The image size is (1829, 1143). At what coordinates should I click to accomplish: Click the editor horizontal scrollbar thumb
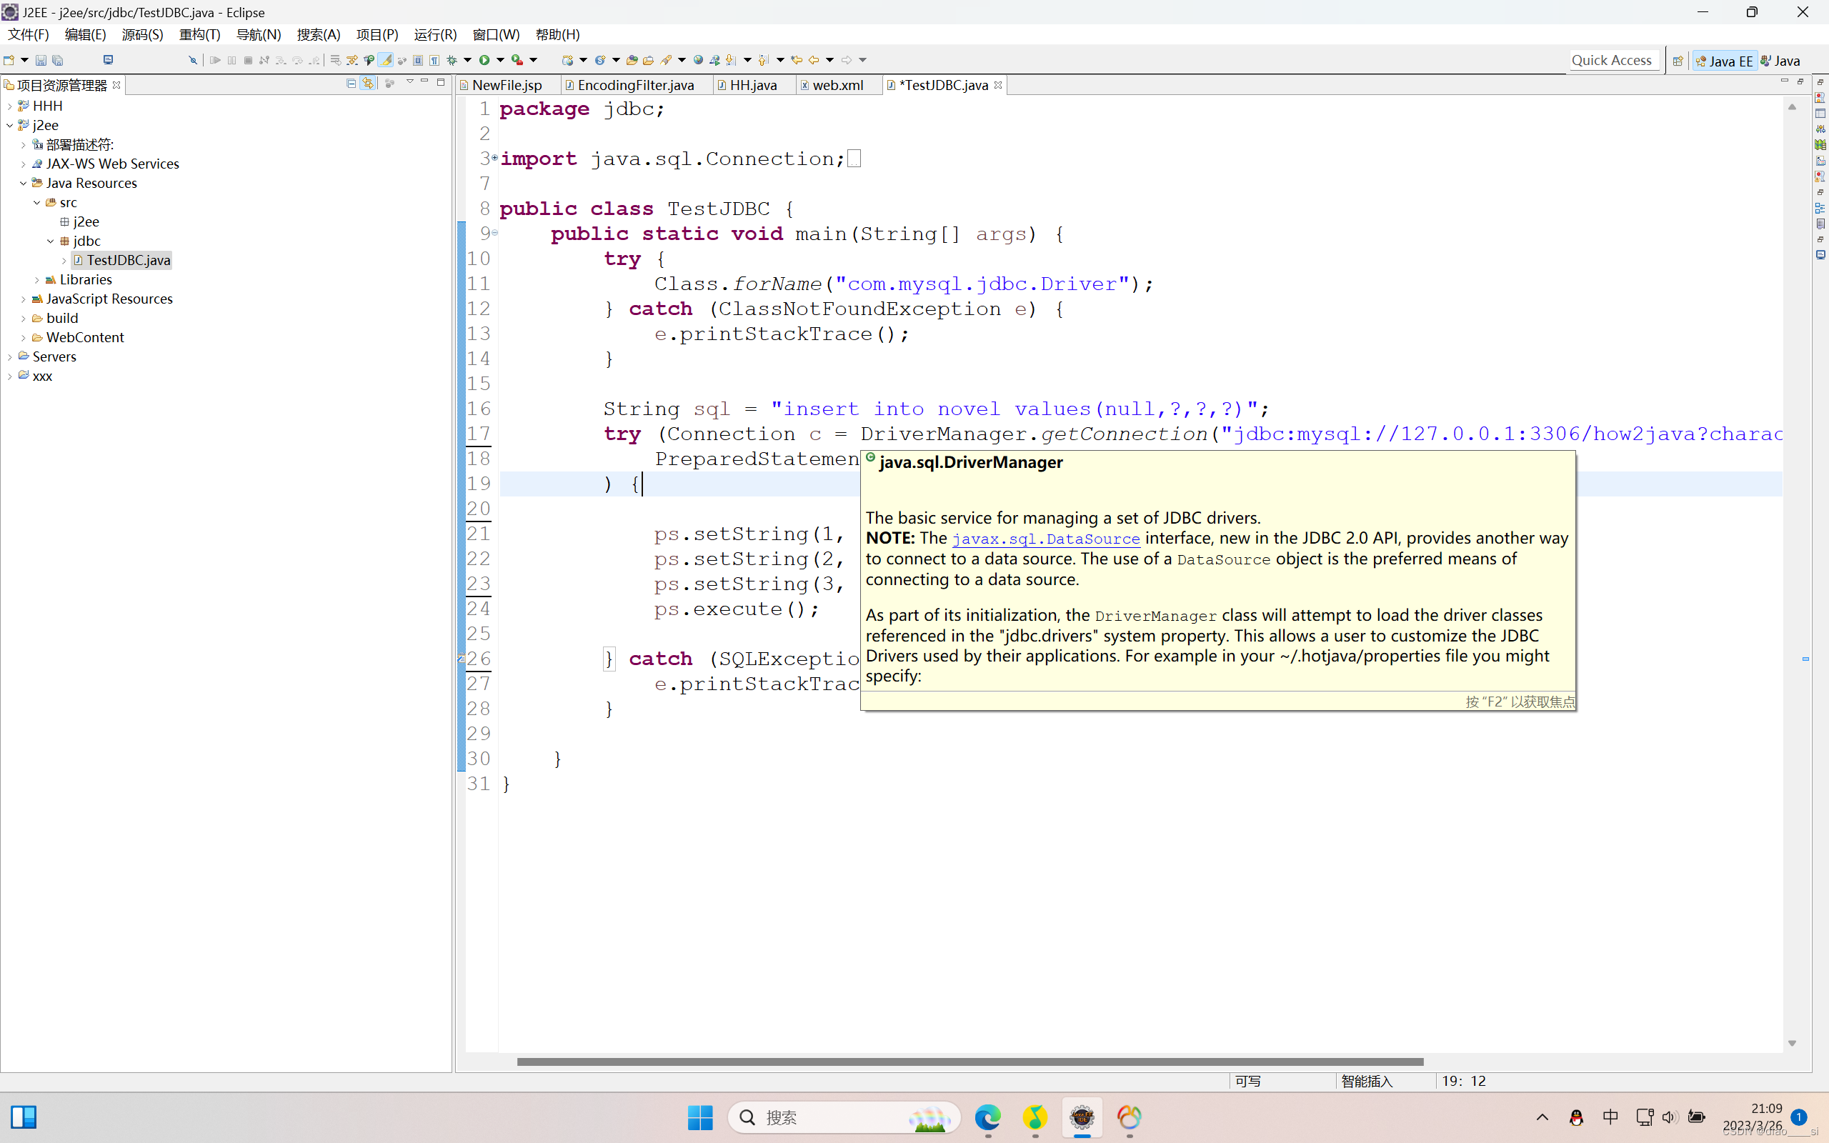(970, 1062)
